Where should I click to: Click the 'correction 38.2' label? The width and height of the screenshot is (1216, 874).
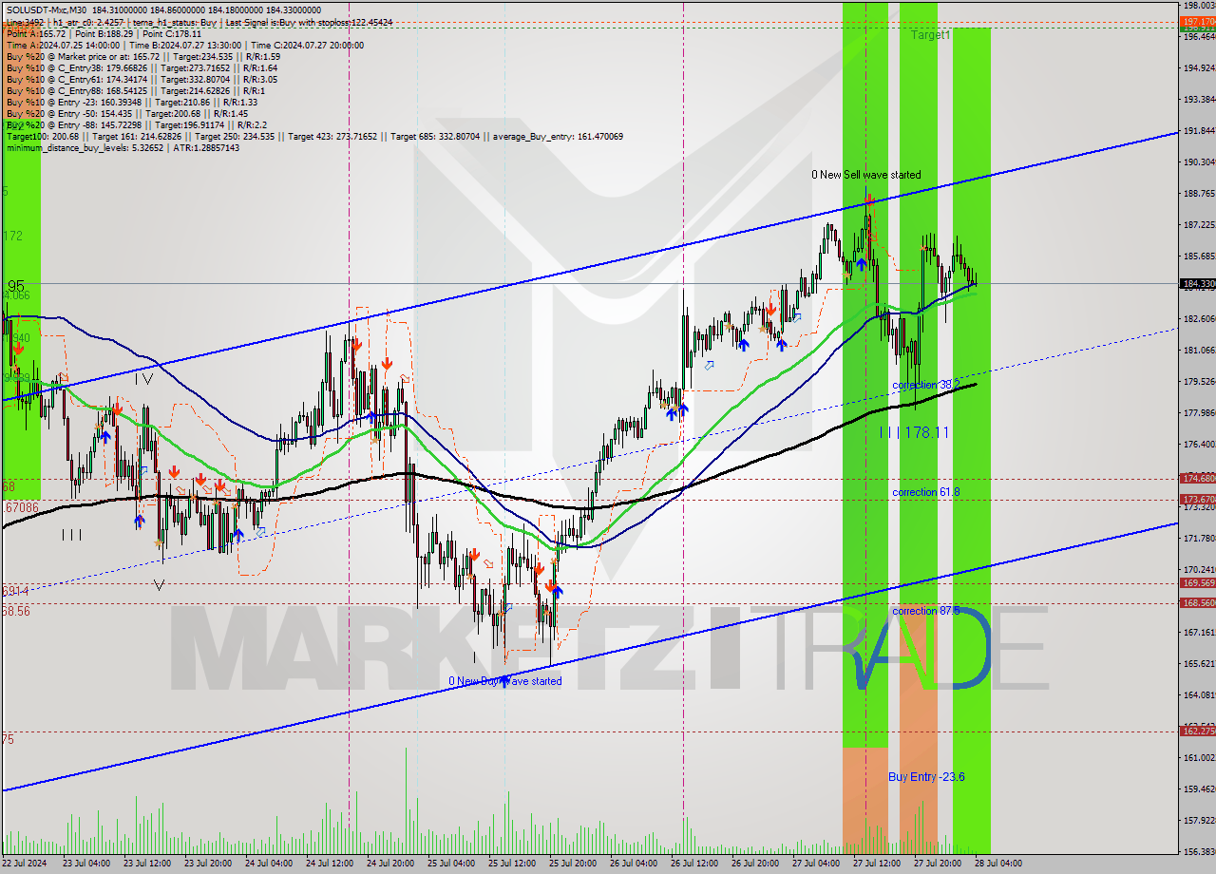[x=926, y=386]
